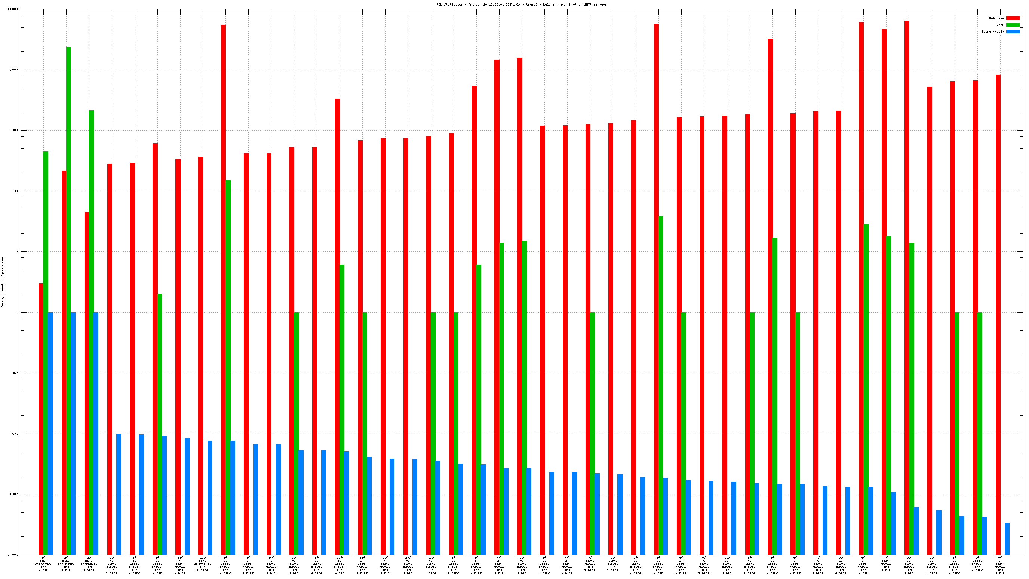This screenshot has height=579, width=1029.
Task: Click the blue Score (0..1) legend swatch
Action: click(1013, 31)
